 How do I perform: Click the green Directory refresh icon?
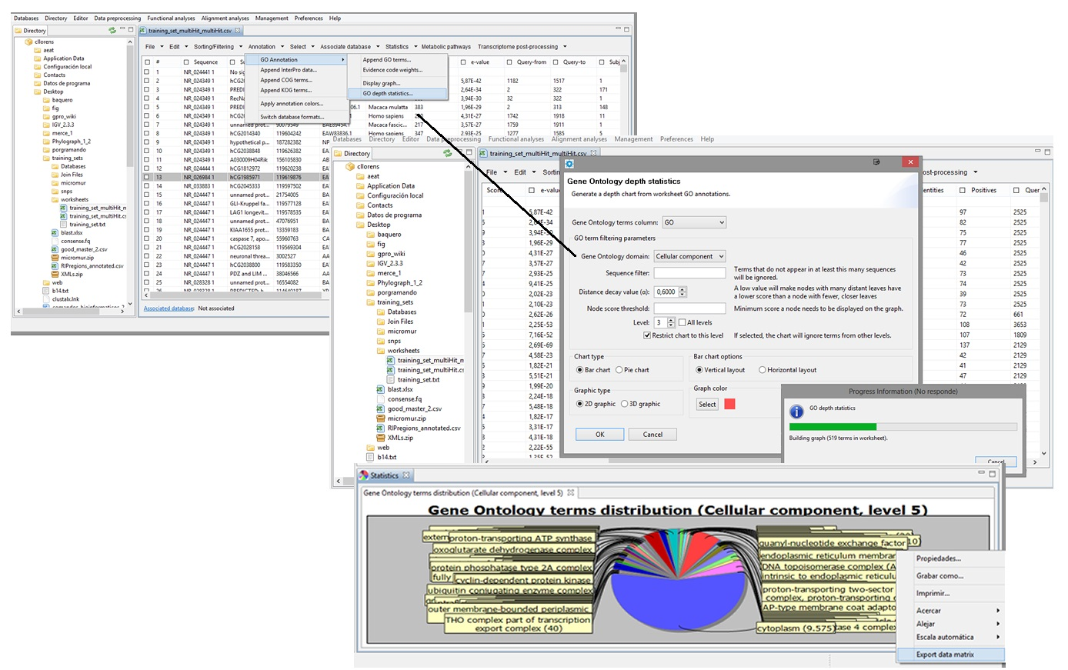click(x=447, y=153)
